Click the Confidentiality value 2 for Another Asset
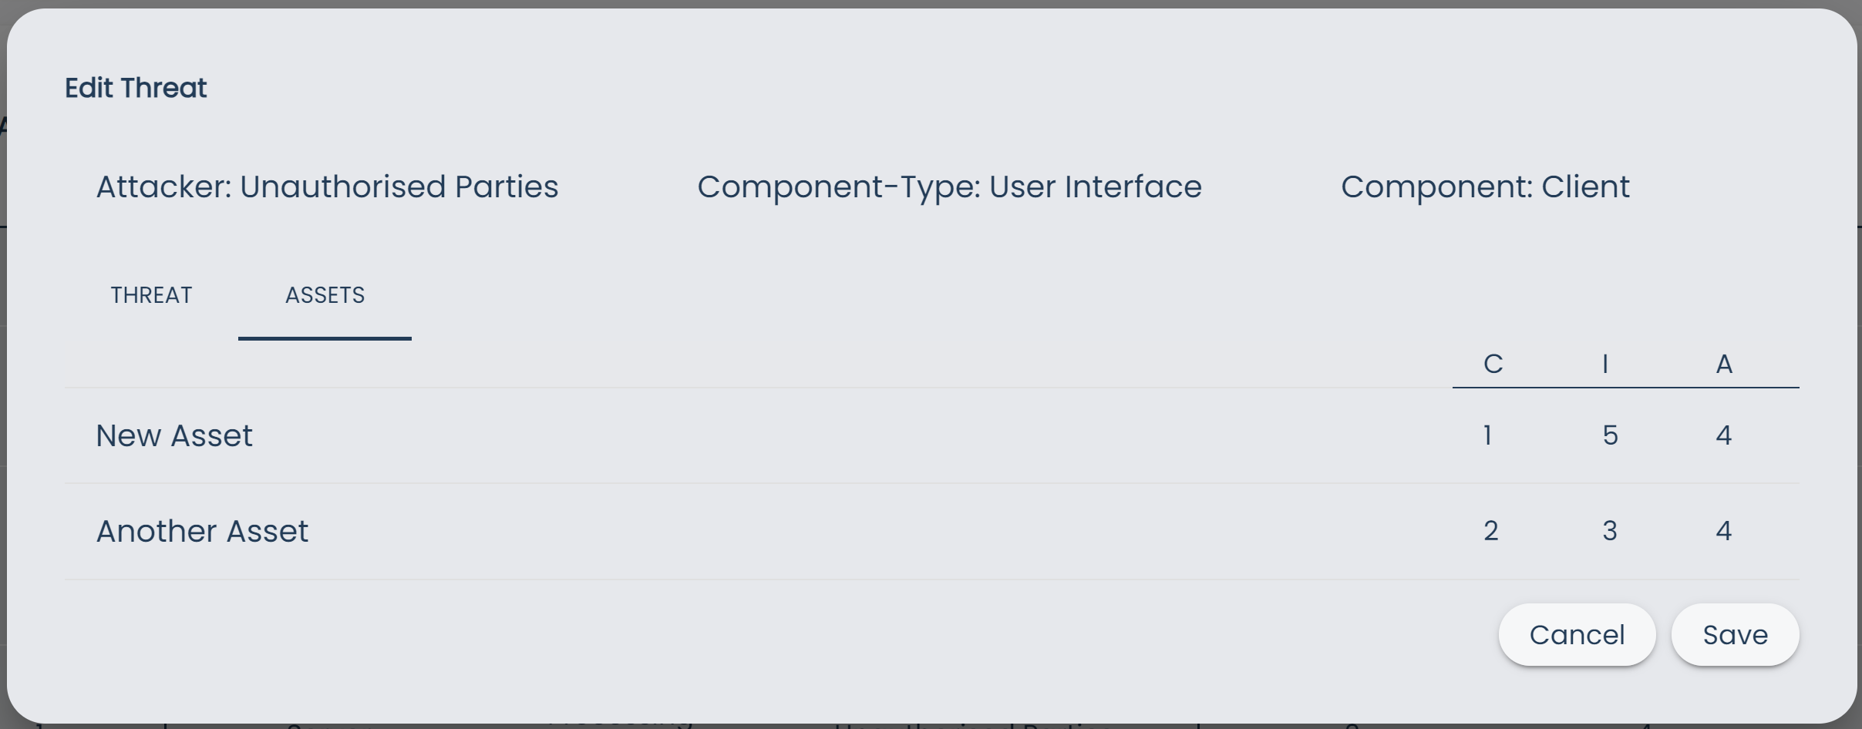Viewport: 1862px width, 729px height. pyautogui.click(x=1489, y=530)
